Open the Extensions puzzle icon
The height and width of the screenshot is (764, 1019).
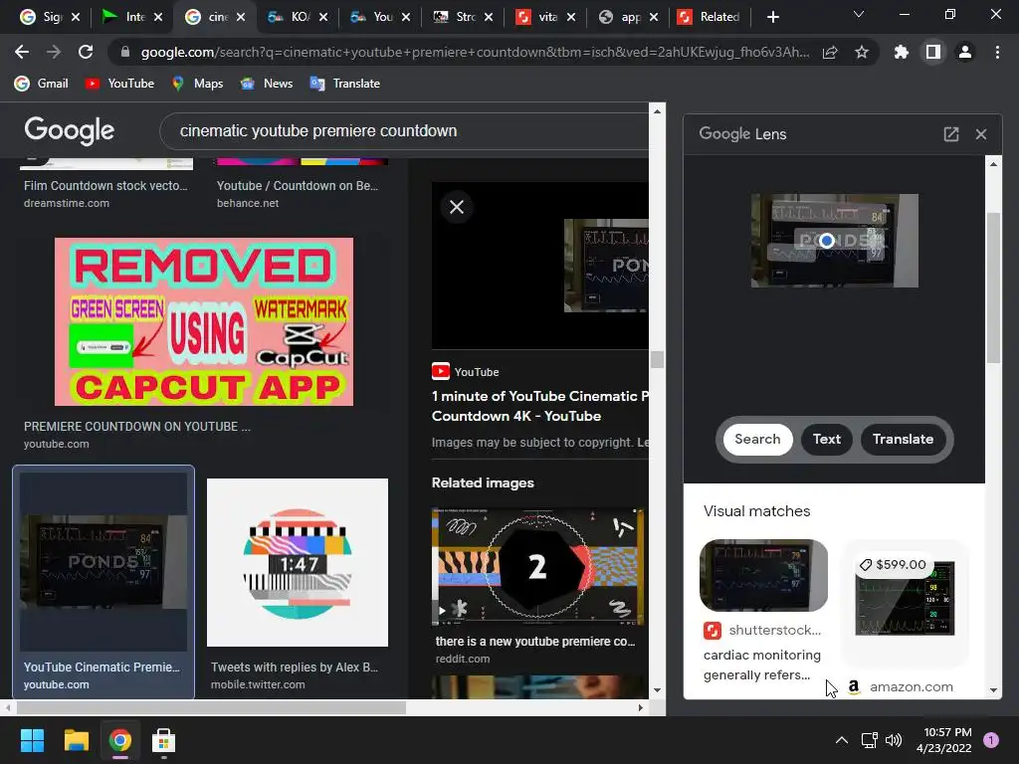[901, 52]
